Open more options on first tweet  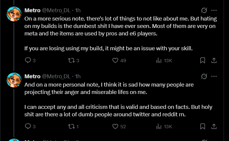(214, 10)
